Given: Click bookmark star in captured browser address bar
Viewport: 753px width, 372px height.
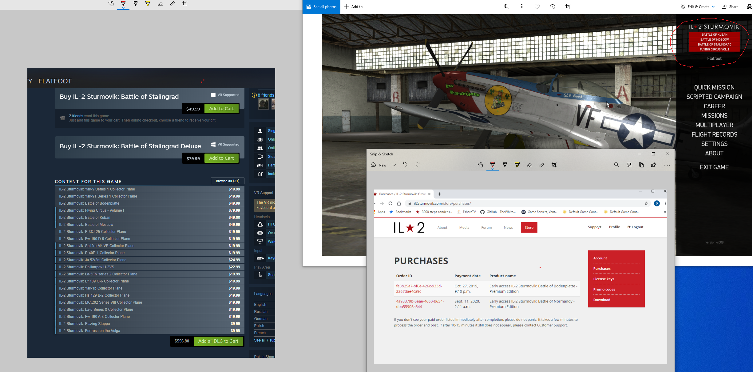Looking at the screenshot, I should (646, 203).
